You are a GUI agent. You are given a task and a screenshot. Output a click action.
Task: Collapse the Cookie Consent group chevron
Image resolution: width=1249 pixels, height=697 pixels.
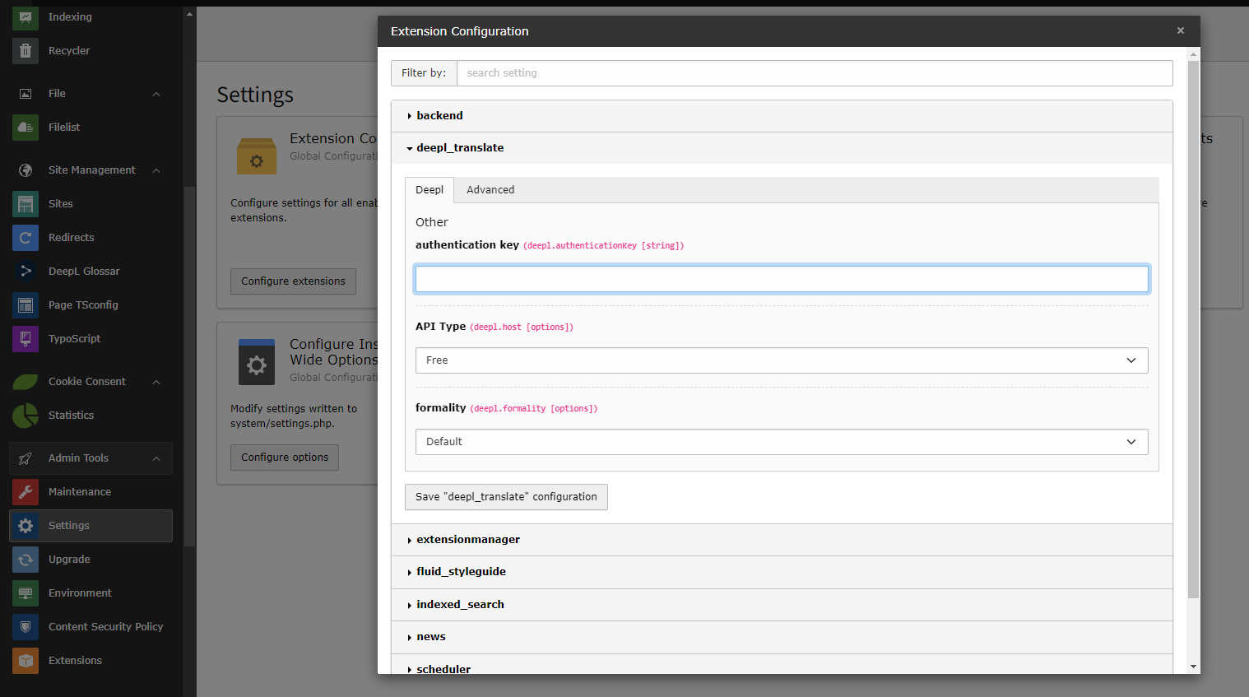click(156, 382)
